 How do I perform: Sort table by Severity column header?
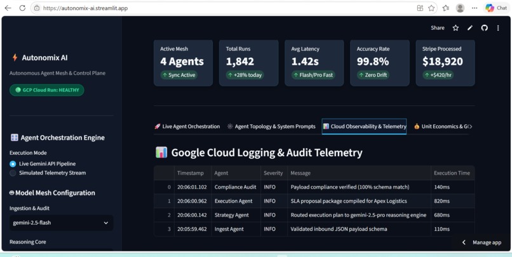[x=274, y=173]
